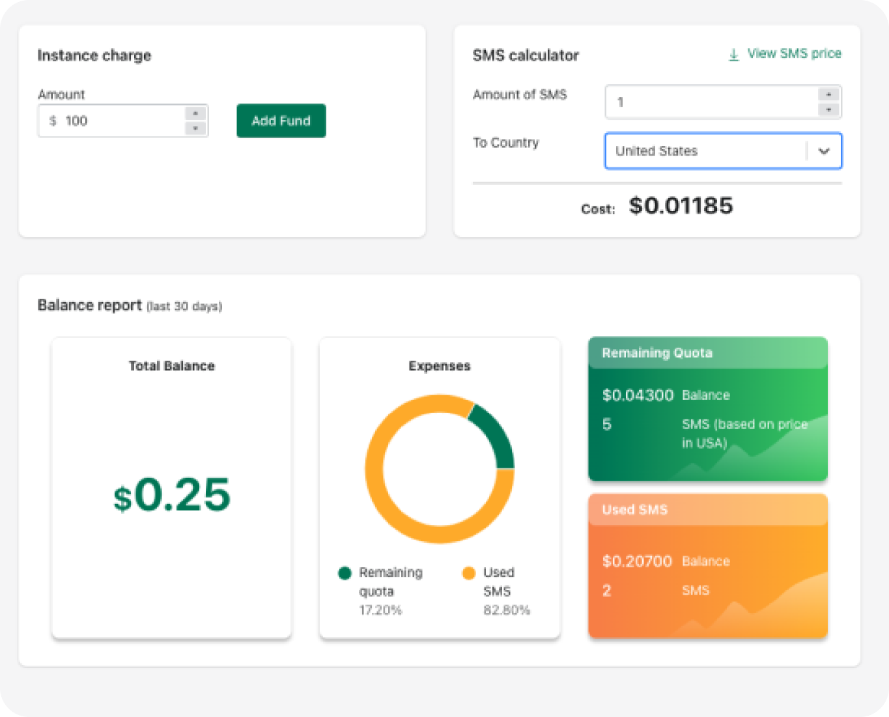
Task: Click the Remaining Quota card header
Action: (x=708, y=353)
